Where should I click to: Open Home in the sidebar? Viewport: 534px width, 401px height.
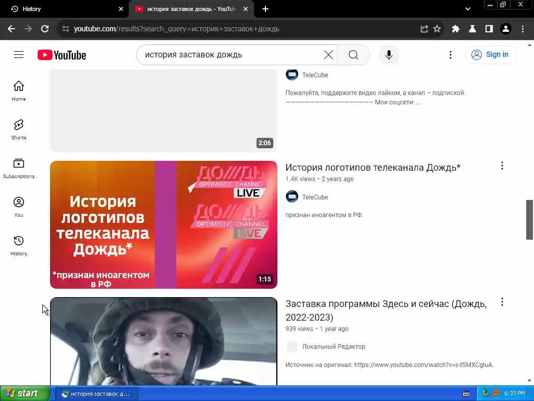[x=19, y=91]
